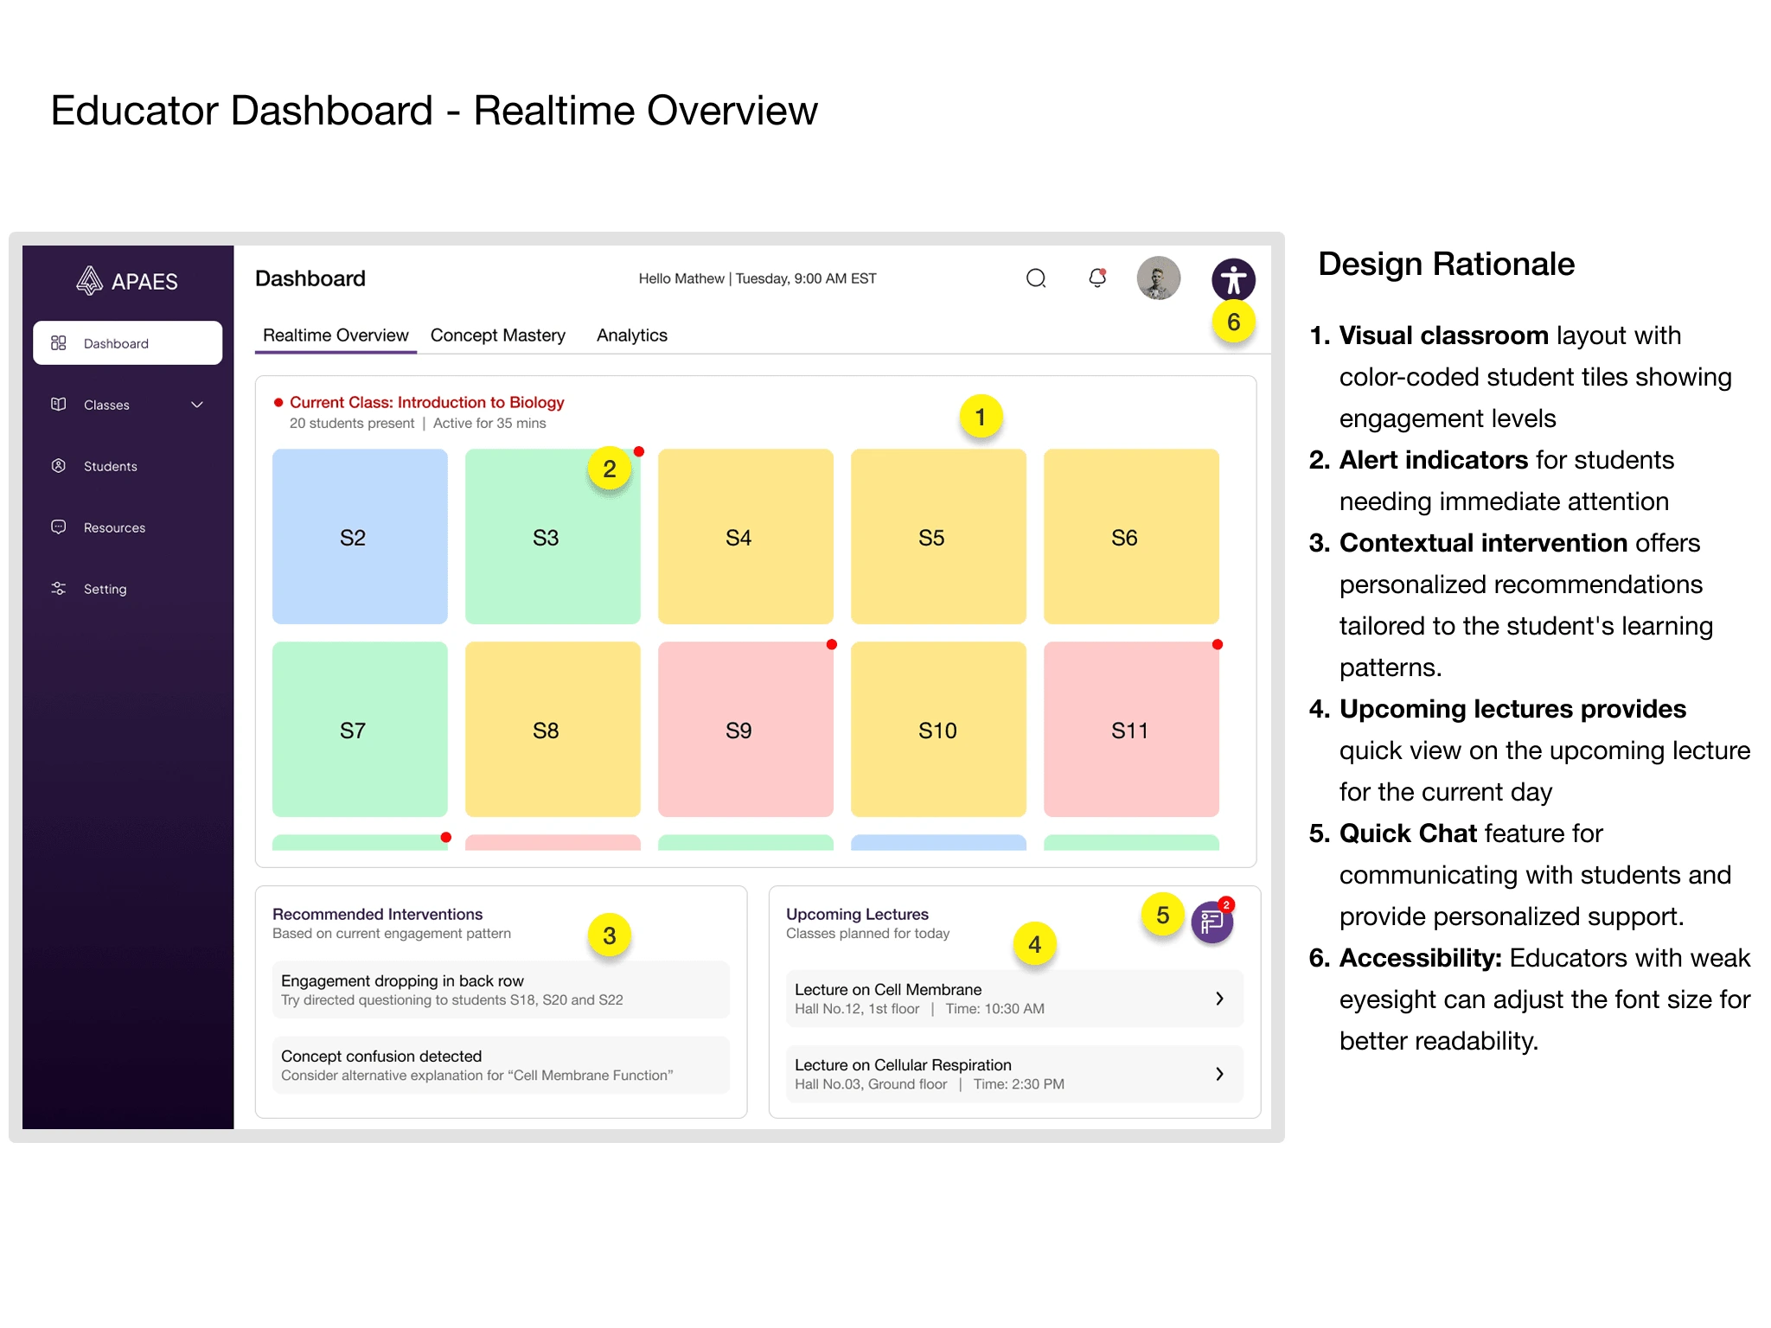Go to Setting in sidebar
1771x1328 pixels.
pos(105,589)
